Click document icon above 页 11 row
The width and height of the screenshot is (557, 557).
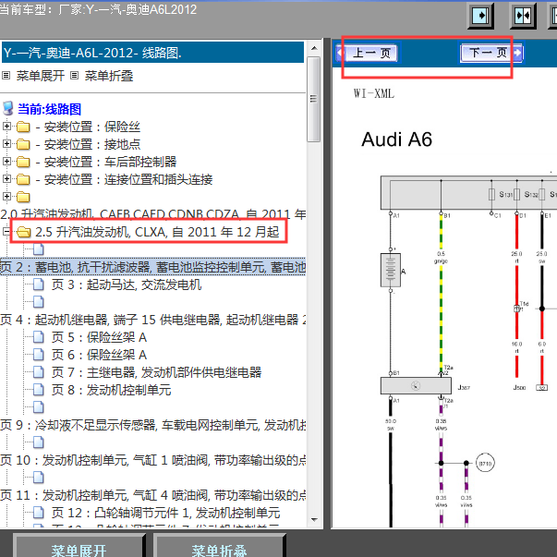pos(39,478)
